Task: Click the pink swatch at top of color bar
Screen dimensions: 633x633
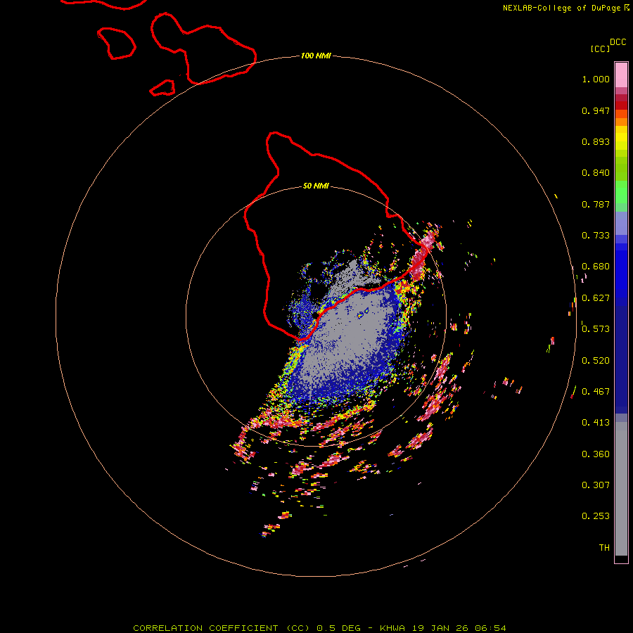Action: pos(621,75)
